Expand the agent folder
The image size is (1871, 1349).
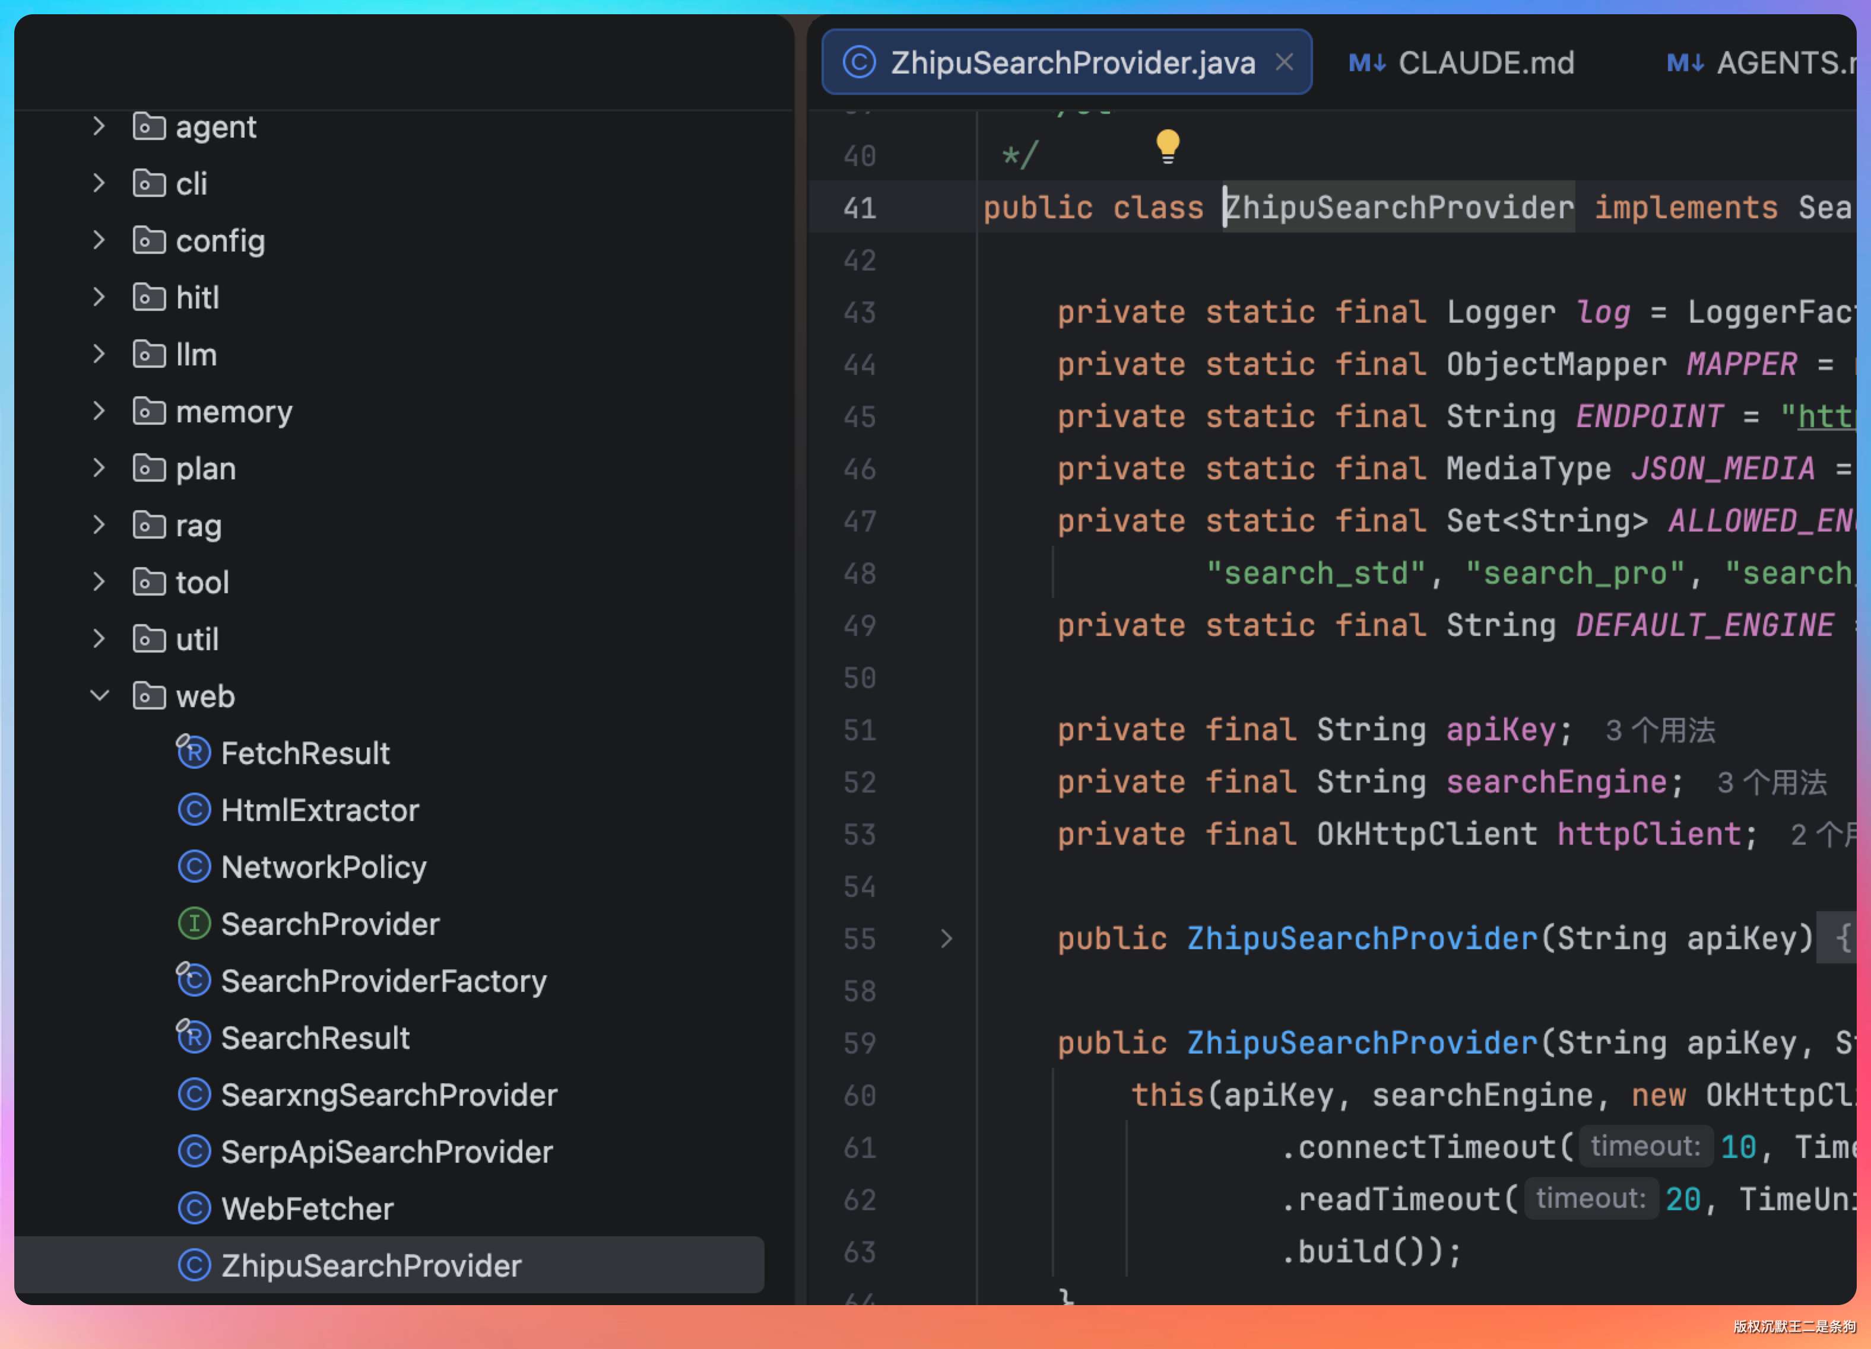pos(99,126)
